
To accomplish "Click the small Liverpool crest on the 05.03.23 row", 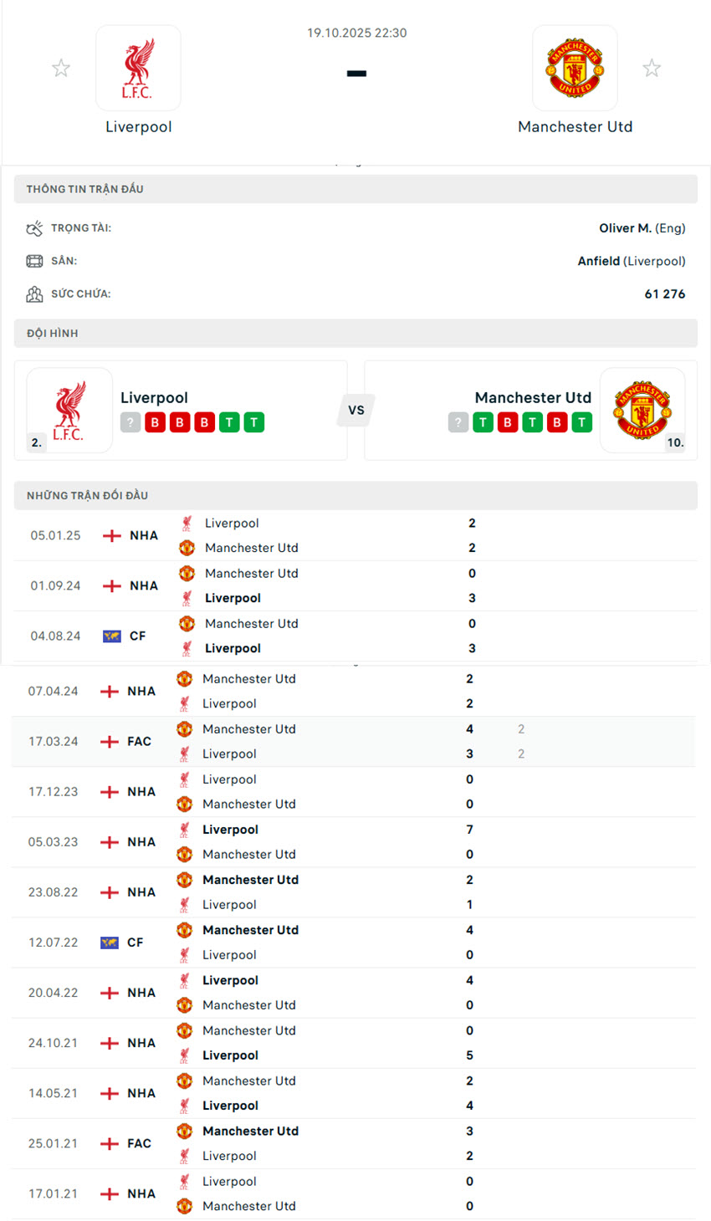I will point(185,829).
